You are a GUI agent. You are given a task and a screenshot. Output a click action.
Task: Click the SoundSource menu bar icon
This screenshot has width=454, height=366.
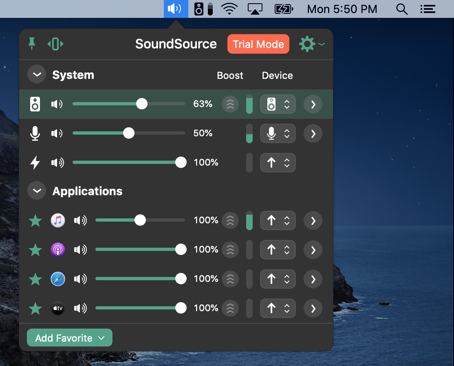point(176,9)
